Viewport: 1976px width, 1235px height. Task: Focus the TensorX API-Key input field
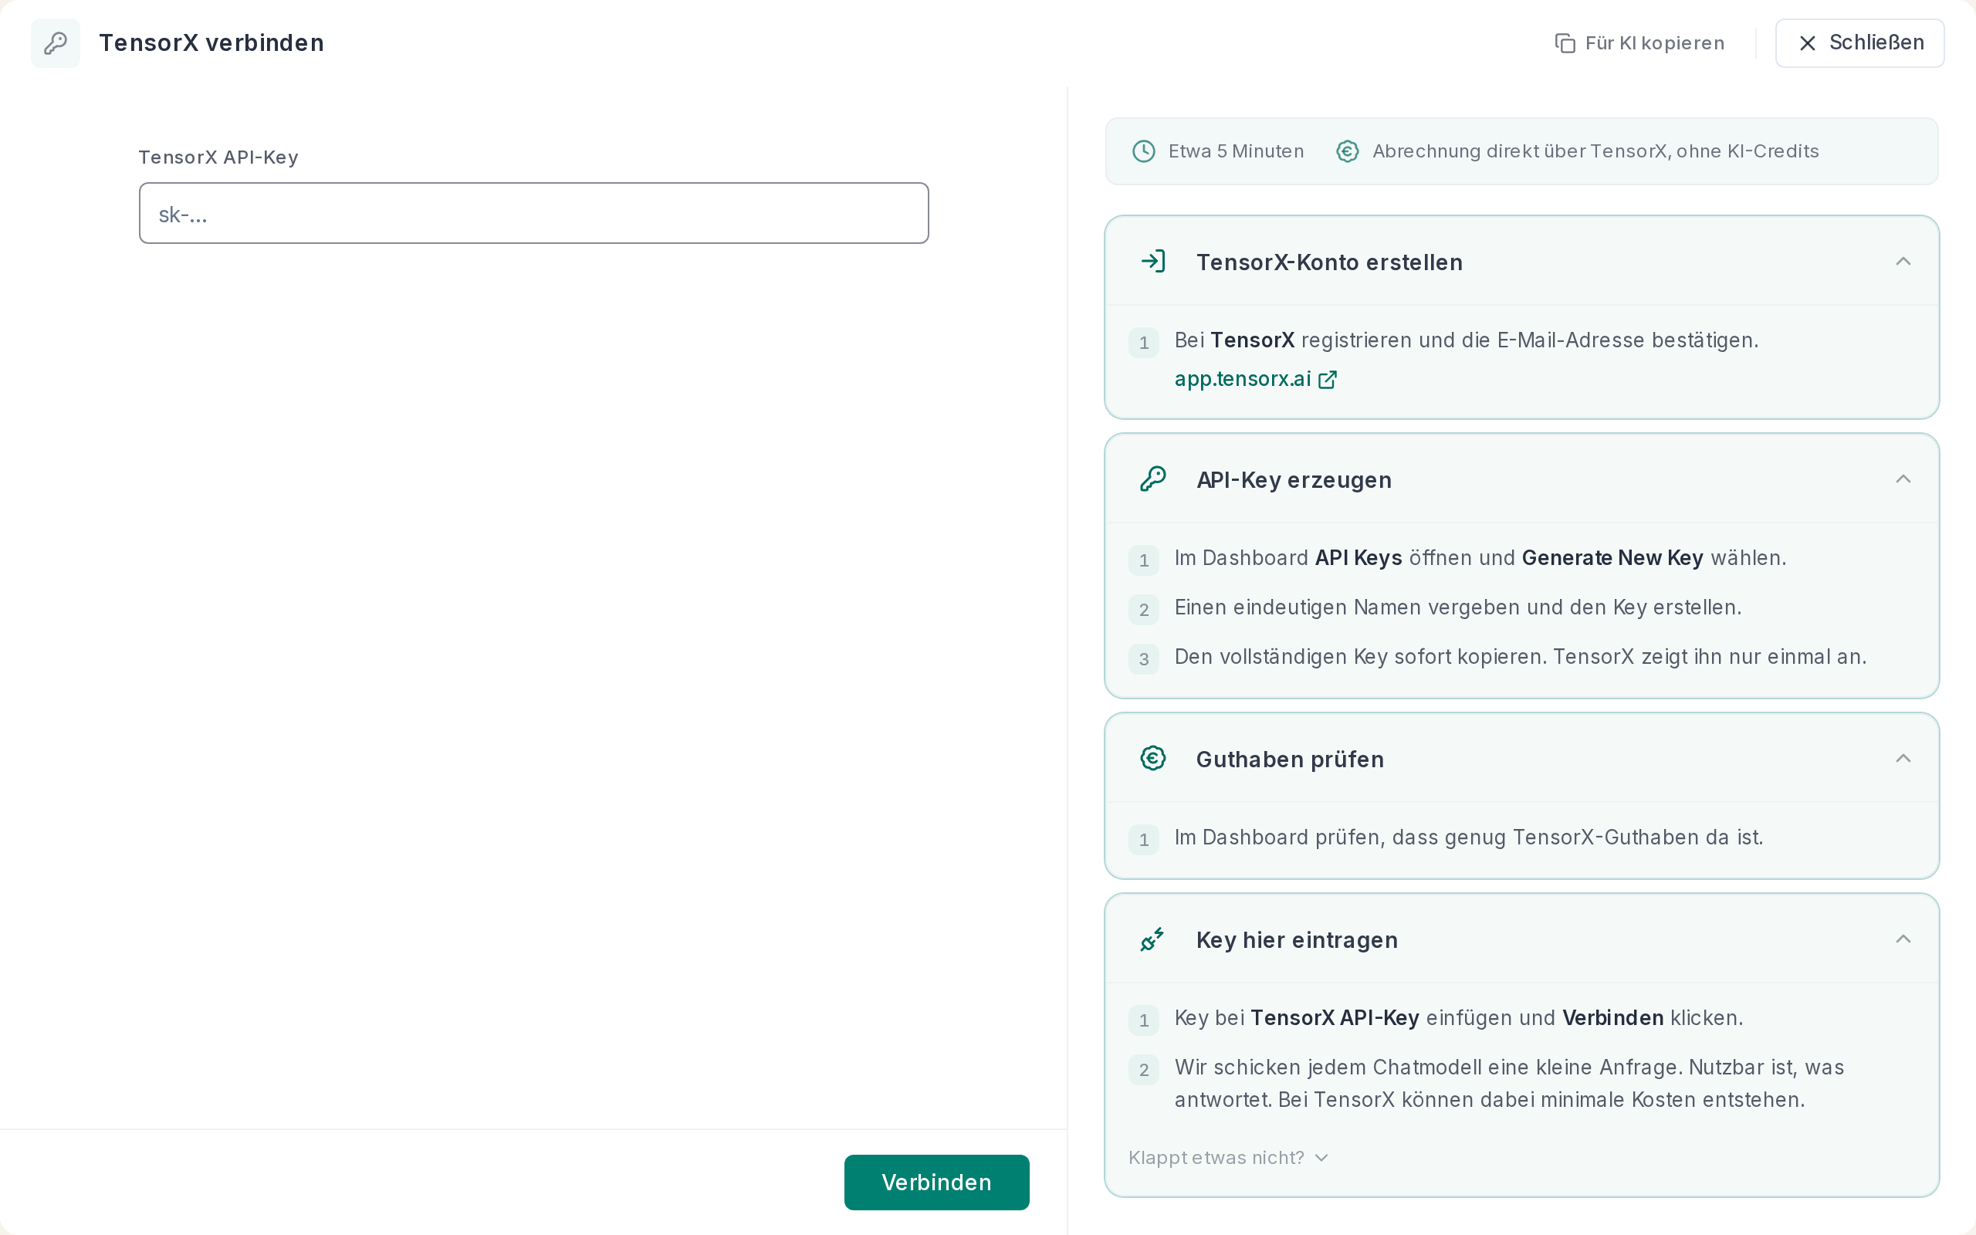tap(534, 213)
